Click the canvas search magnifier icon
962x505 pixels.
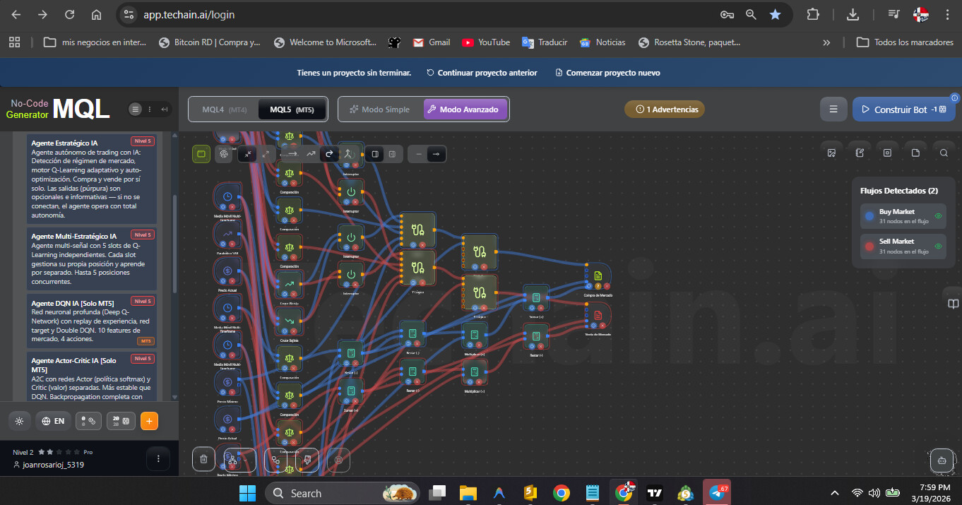click(x=944, y=153)
